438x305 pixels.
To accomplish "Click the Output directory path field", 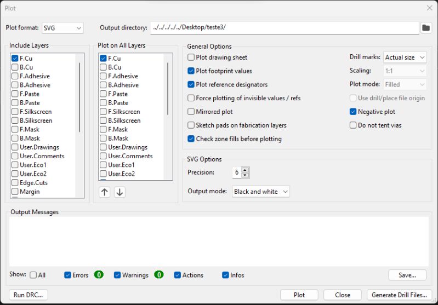I will (285, 27).
